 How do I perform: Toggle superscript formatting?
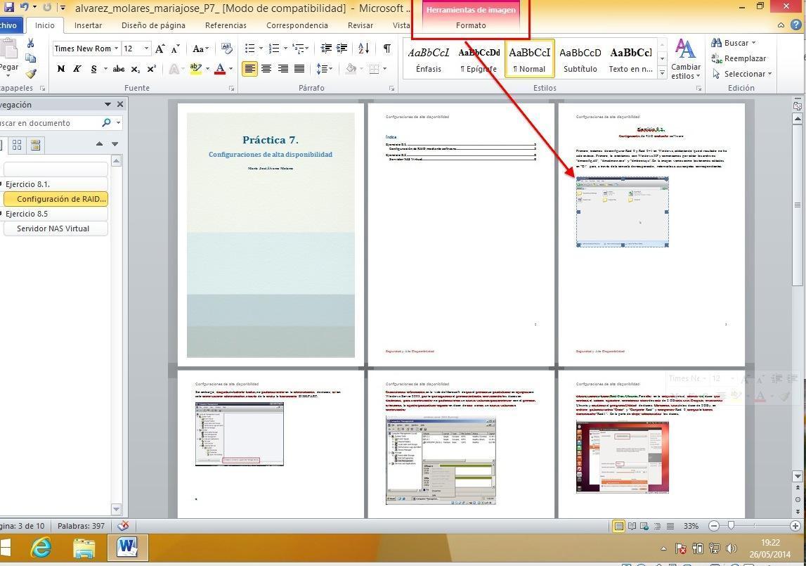click(x=151, y=69)
